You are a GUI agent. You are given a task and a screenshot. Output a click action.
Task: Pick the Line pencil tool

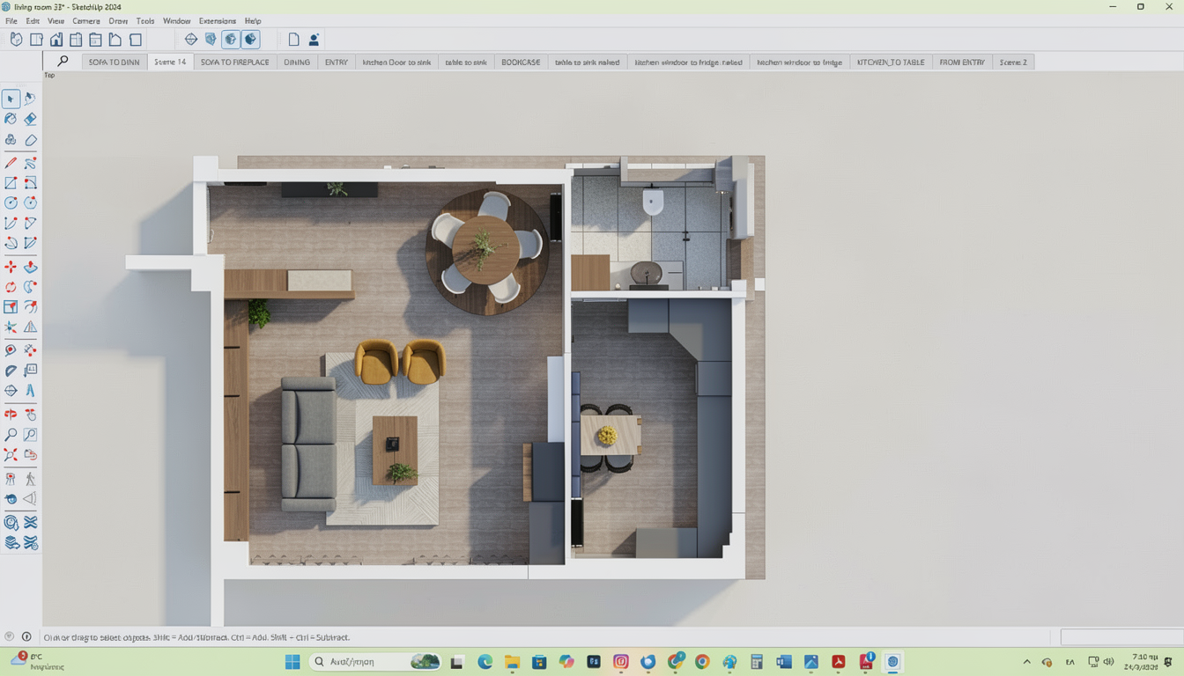pyautogui.click(x=11, y=163)
